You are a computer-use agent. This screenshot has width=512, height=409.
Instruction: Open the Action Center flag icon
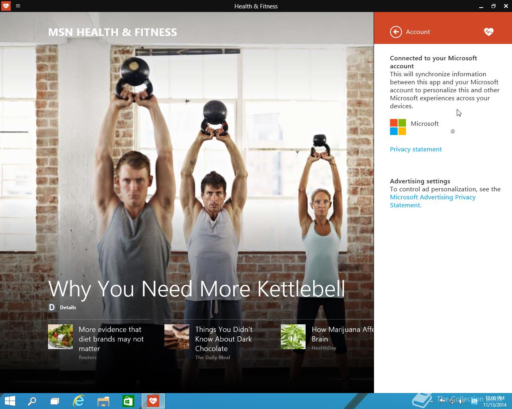coord(442,401)
